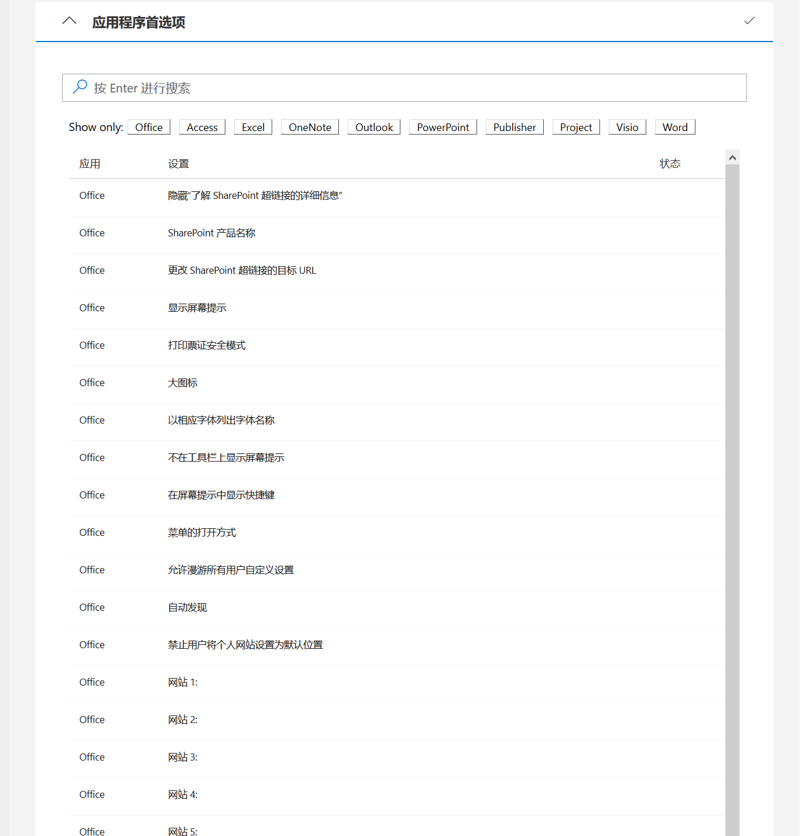Click the 设置 column header
The width and height of the screenshot is (802, 836).
click(x=179, y=164)
